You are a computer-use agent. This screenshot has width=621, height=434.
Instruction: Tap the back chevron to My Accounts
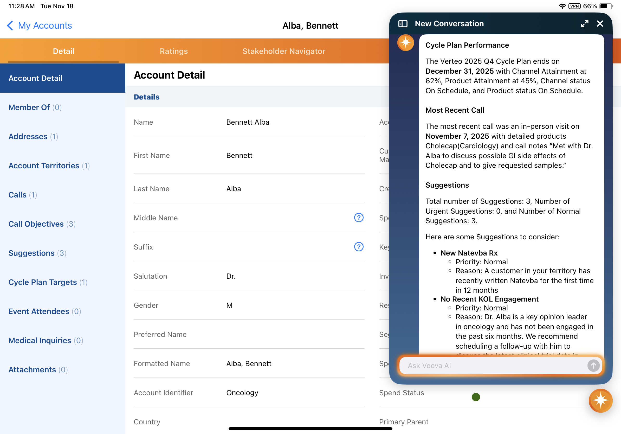10,26
